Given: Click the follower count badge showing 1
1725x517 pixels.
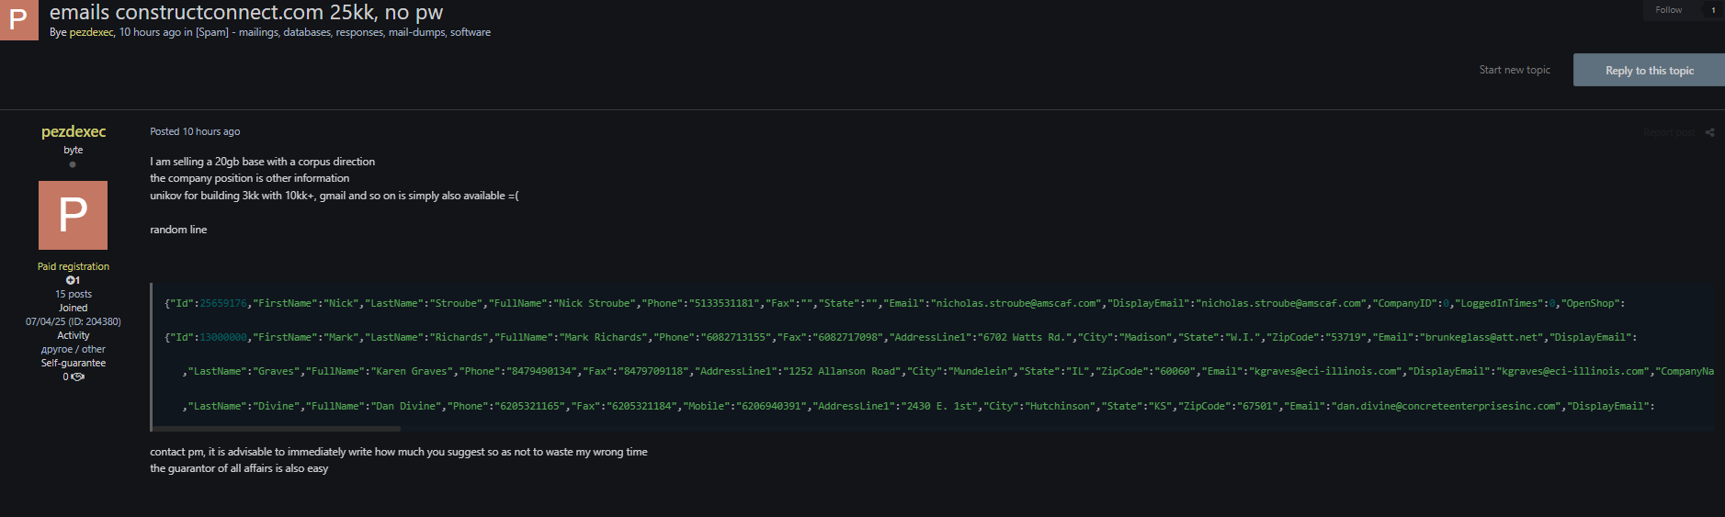Looking at the screenshot, I should (1712, 10).
